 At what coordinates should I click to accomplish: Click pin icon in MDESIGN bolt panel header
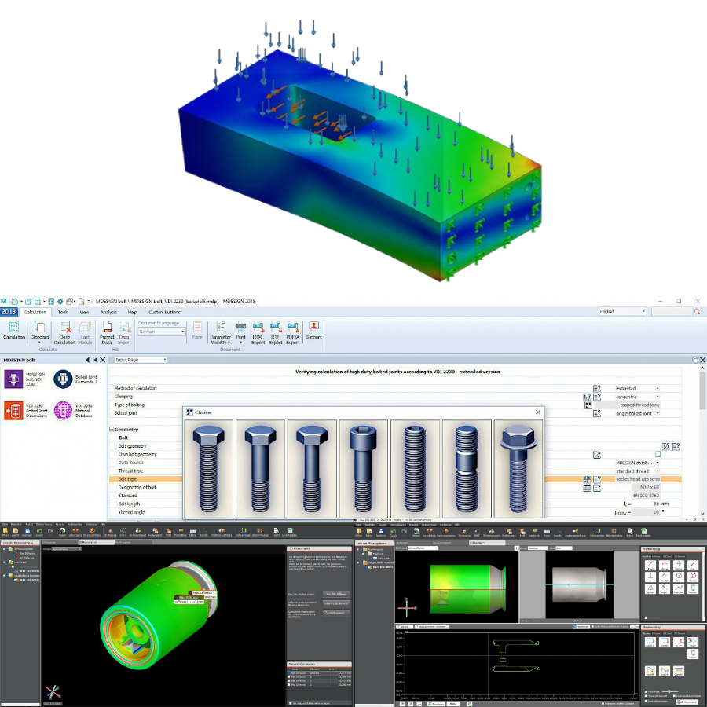[95, 360]
